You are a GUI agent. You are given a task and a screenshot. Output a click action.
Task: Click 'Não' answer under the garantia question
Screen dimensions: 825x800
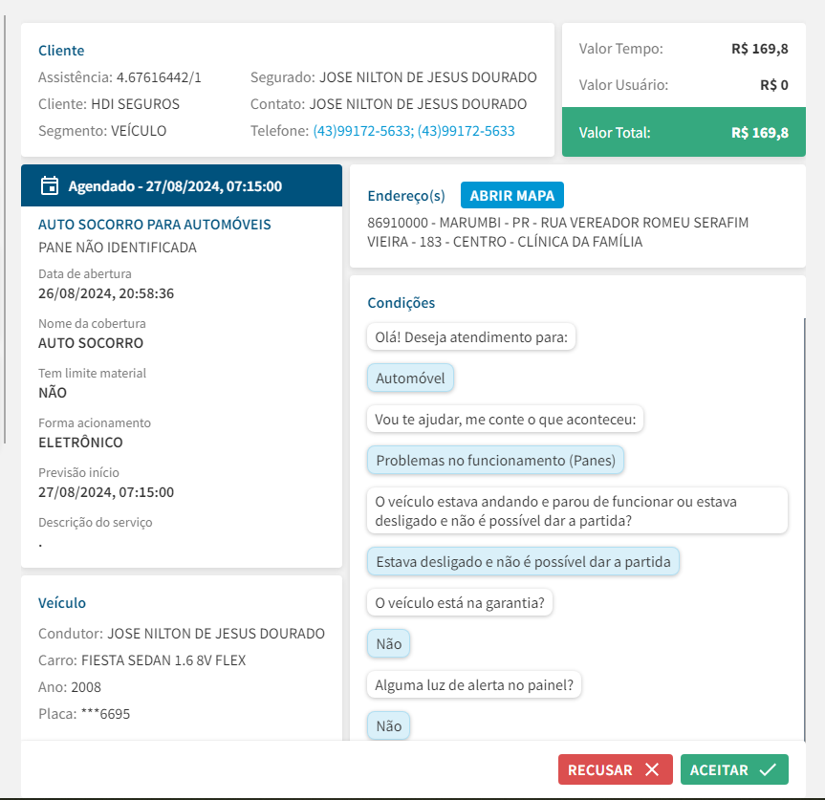coord(389,644)
